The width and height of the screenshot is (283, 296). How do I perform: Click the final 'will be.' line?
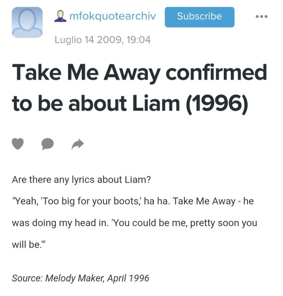29,245
